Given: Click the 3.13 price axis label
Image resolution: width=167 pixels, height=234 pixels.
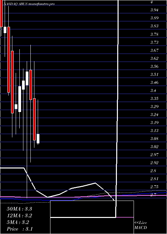Looking at the screenshot, I should click(154, 131).
